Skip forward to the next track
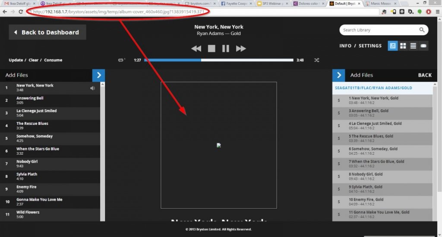The image size is (442, 237). point(241,48)
